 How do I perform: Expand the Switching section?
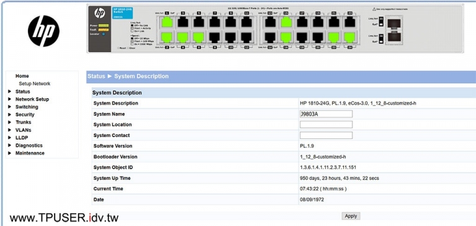[x=27, y=107]
